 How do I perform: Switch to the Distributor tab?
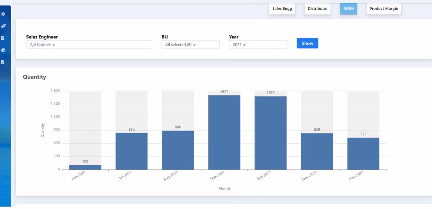coord(317,8)
